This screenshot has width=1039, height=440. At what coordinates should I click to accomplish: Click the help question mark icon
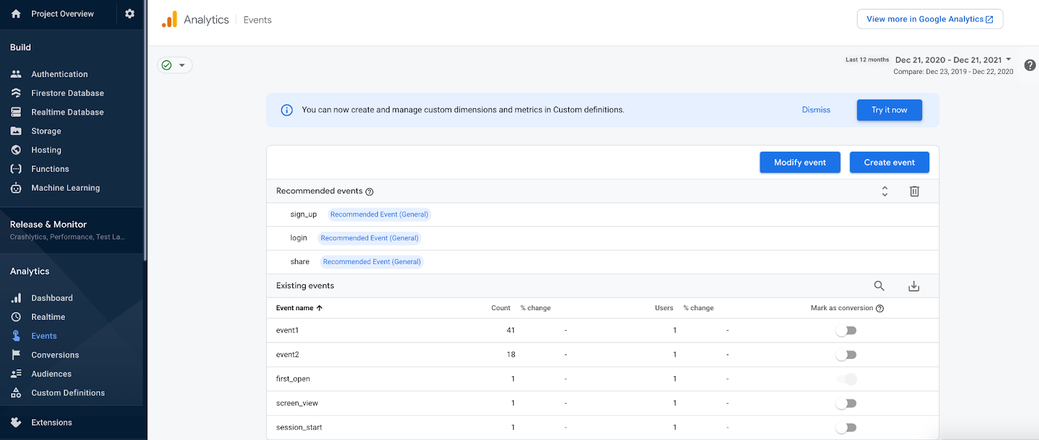(1029, 66)
